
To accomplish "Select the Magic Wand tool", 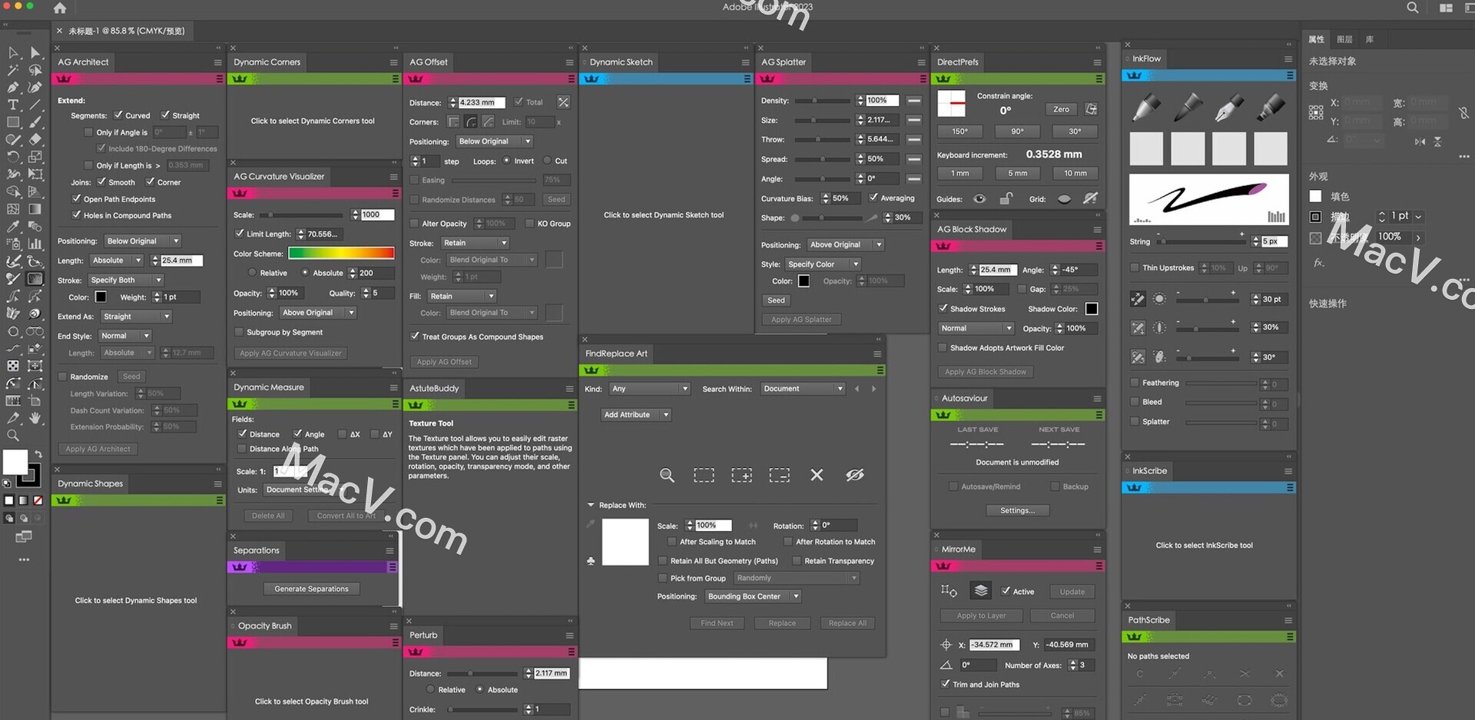I will (x=13, y=70).
